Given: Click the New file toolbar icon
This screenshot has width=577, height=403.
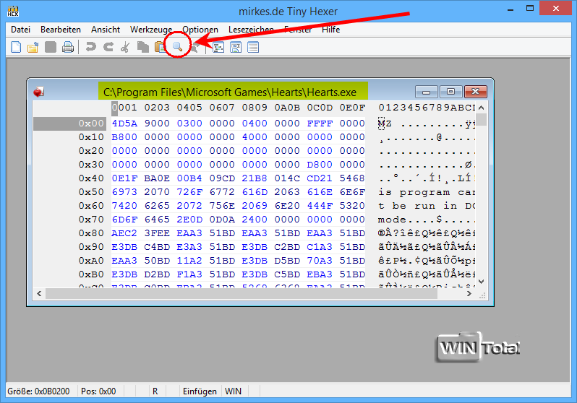Looking at the screenshot, I should (x=16, y=48).
